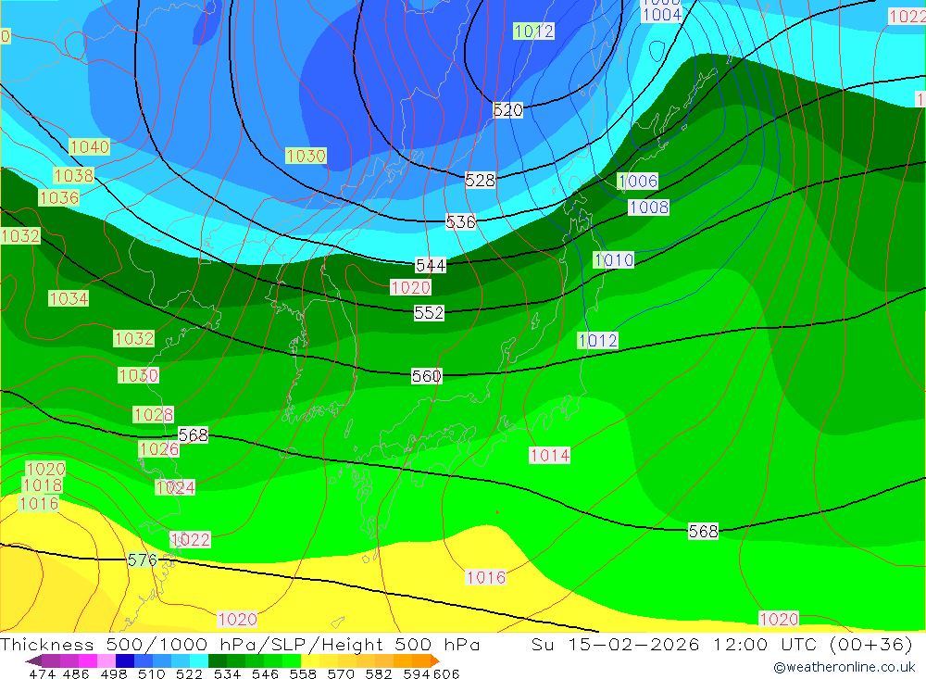Select the 1038 pressure label
926x679 pixels.
[x=74, y=175]
